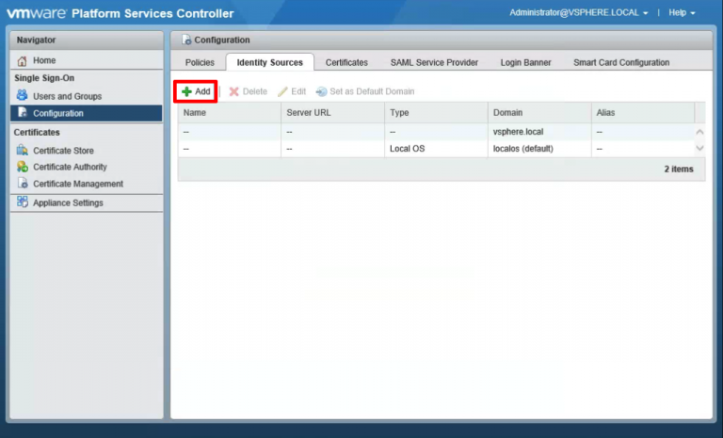Click the Configuration page icon in Navigator
The width and height of the screenshot is (723, 438).
pyautogui.click(x=23, y=113)
